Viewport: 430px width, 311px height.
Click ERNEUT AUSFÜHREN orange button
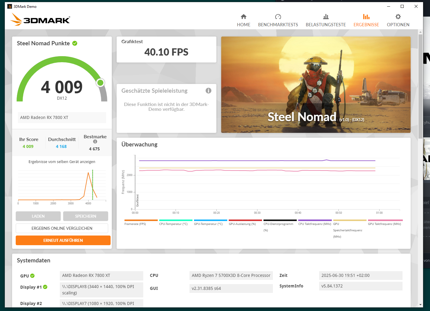[63, 240]
